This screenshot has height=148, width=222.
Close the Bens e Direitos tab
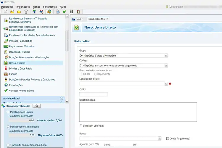[107, 19]
